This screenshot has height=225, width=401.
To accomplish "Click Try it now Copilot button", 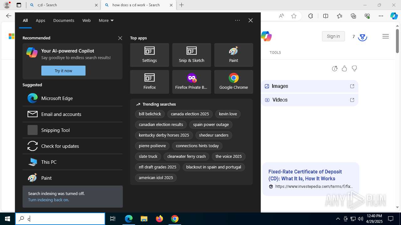I will [63, 71].
